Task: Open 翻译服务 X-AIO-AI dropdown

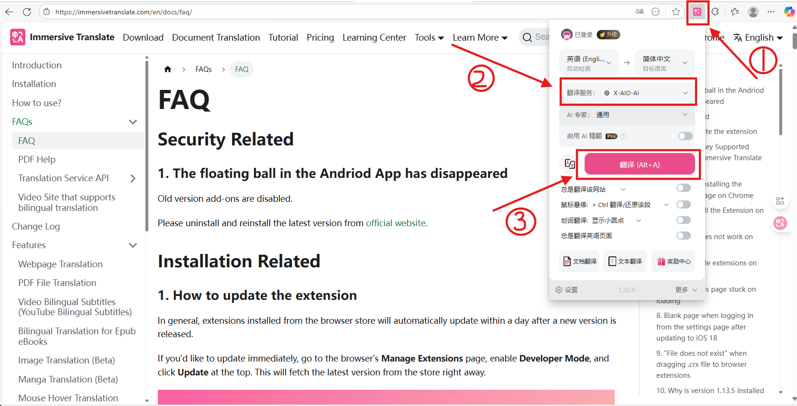Action: click(627, 93)
